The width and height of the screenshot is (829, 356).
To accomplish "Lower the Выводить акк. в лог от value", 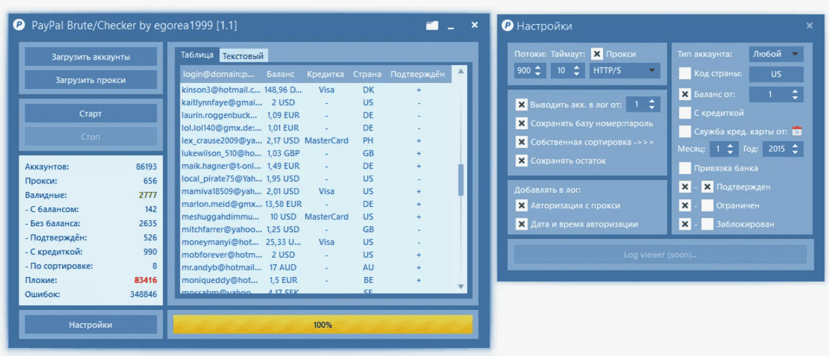I will point(653,108).
